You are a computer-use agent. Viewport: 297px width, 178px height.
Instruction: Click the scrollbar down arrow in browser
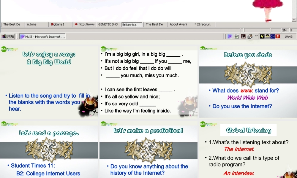(294, 20)
